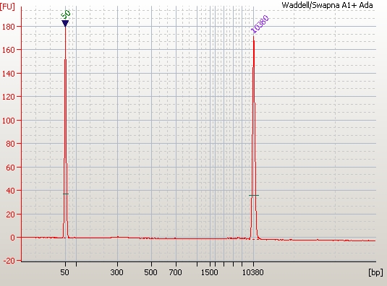Image resolution: width=387 pixels, height=286 pixels.
Task: Click the 300 tick label on x-axis
Action: click(x=117, y=272)
